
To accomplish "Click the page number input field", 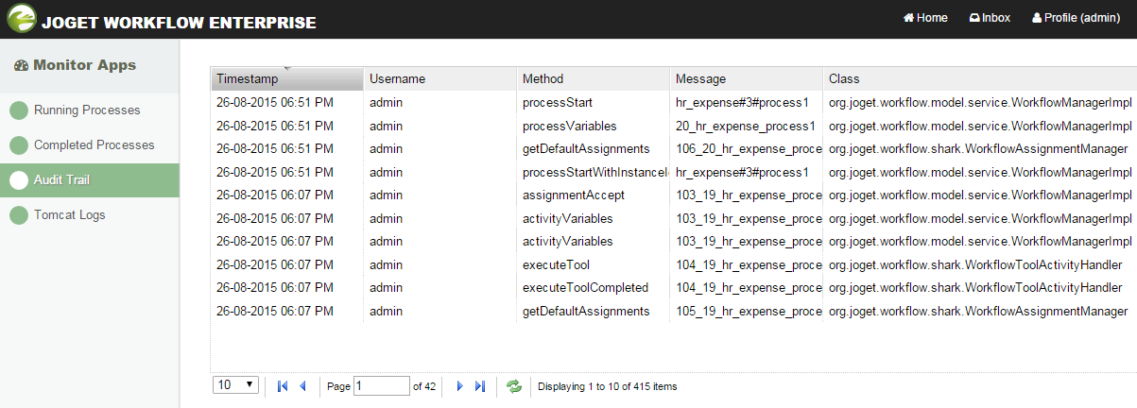I will (x=381, y=386).
